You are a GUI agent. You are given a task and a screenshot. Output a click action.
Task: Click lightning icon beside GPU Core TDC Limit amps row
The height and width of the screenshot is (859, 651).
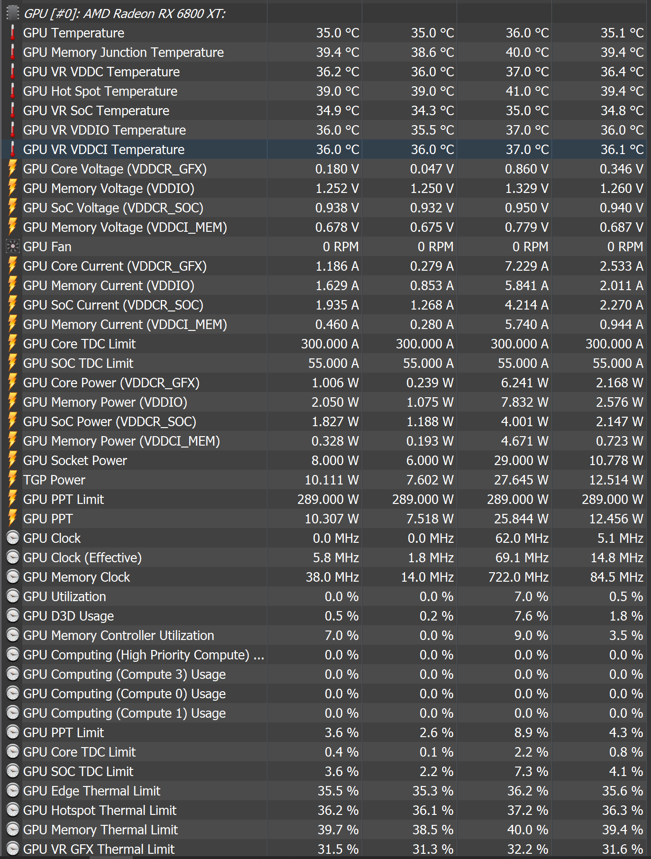[13, 344]
